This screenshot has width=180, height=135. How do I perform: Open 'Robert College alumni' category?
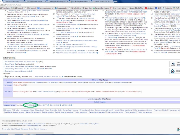[x=33, y=112]
